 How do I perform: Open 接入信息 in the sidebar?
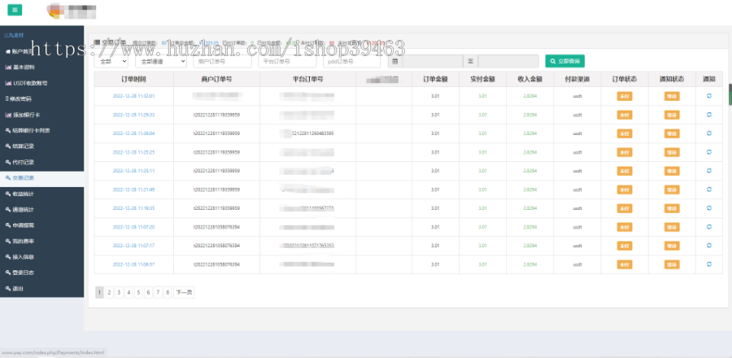(x=42, y=257)
